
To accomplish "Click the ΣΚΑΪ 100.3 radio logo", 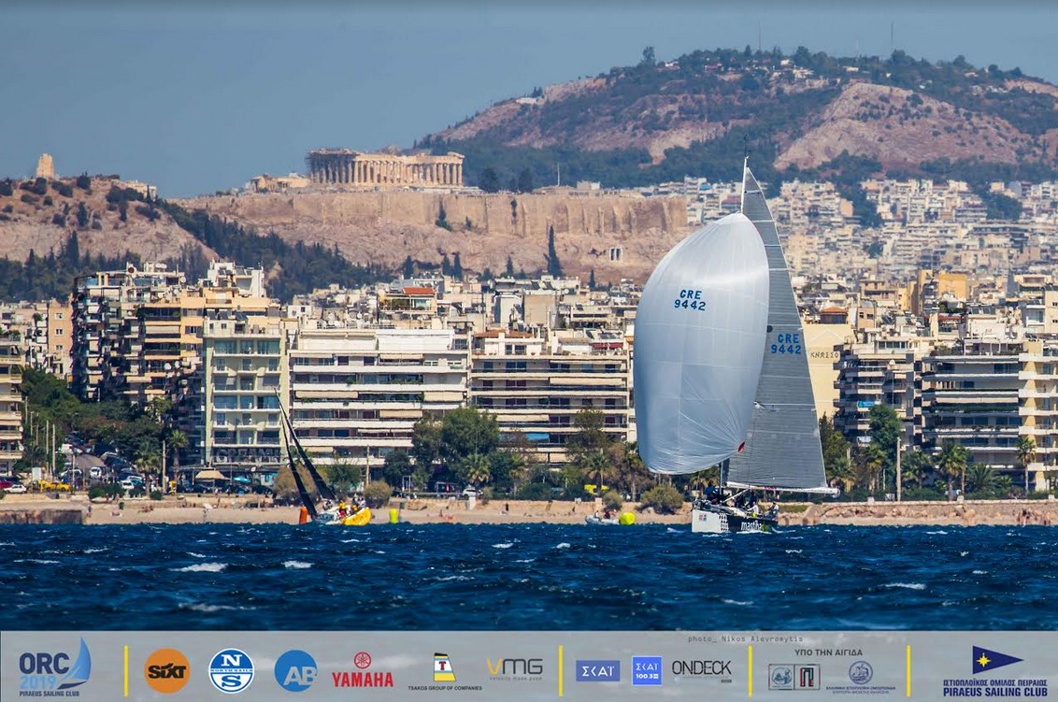I will pyautogui.click(x=647, y=671).
